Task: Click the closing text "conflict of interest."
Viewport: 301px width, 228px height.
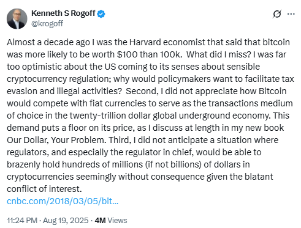Action: [x=44, y=189]
